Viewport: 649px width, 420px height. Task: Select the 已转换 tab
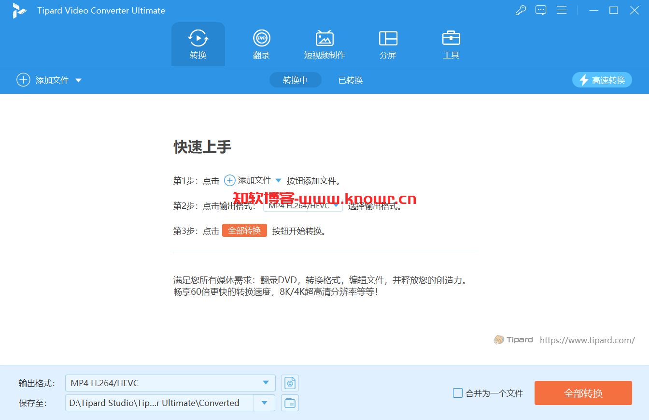point(351,80)
